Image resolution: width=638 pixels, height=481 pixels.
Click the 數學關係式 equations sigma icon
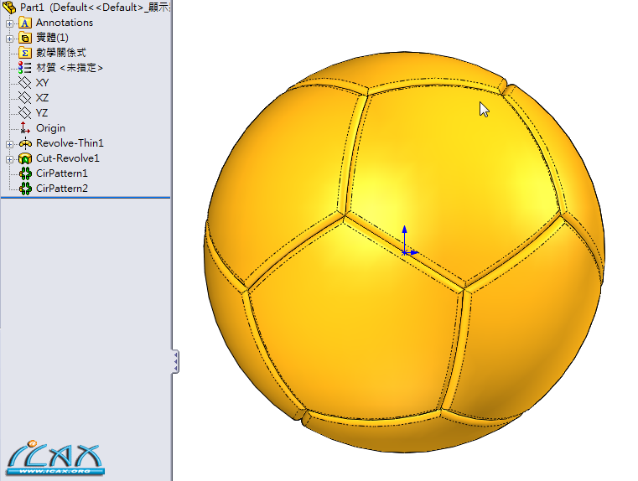pyautogui.click(x=25, y=53)
